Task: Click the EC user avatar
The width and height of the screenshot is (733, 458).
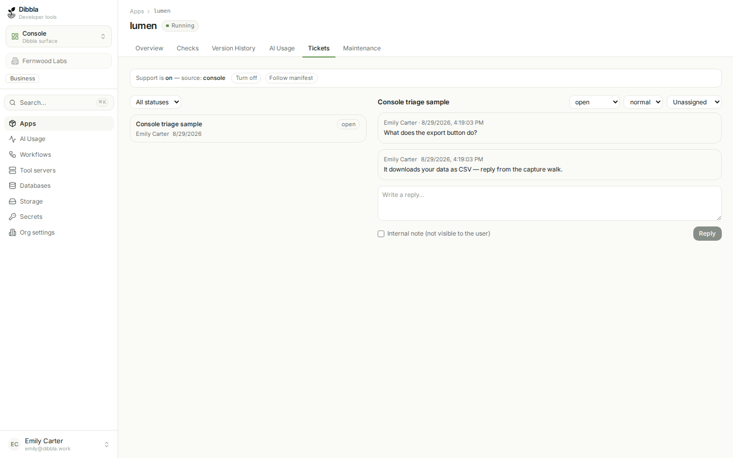Action: click(14, 444)
